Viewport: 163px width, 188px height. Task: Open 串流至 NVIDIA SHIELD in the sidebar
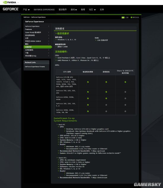click(33, 41)
